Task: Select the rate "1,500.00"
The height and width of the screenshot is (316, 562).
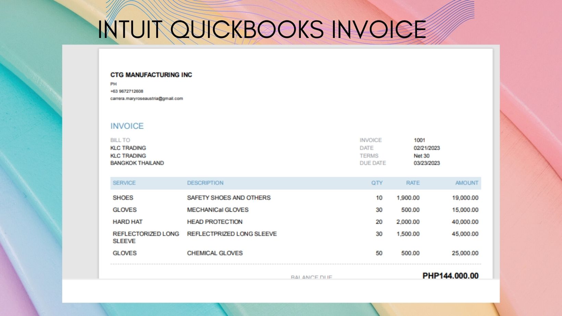Action: (x=408, y=234)
